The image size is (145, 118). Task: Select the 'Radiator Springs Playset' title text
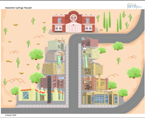pyautogui.click(x=19, y=8)
